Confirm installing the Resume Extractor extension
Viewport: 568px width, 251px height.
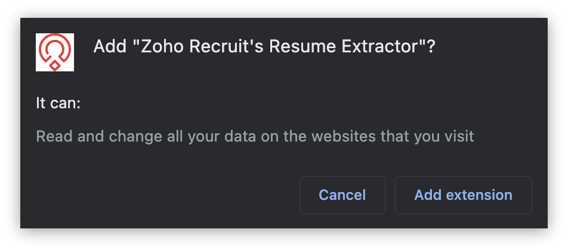[463, 194]
